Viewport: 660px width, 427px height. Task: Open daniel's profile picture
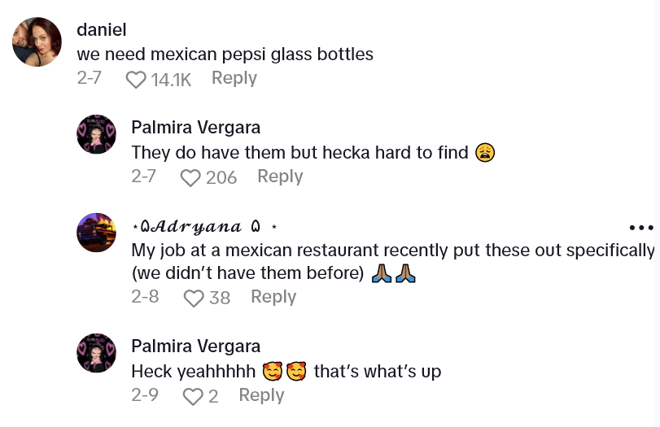[37, 42]
